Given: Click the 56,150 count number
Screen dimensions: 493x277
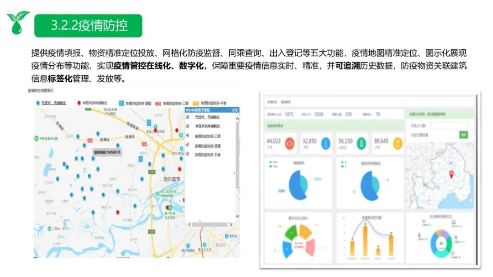Looking at the screenshot, I should pos(346,141).
